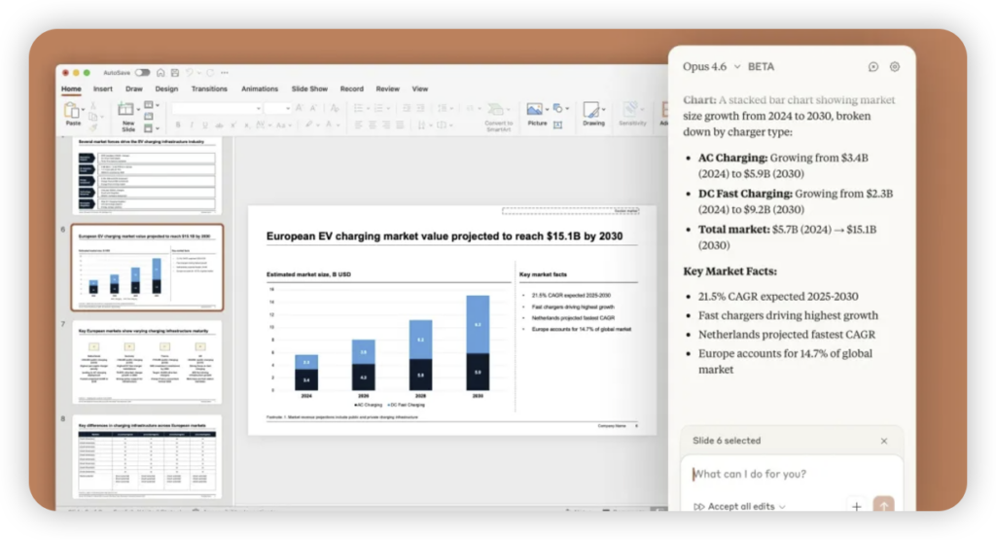996x540 pixels.
Task: Click the Paste icon in the ribbon
Action: click(73, 111)
